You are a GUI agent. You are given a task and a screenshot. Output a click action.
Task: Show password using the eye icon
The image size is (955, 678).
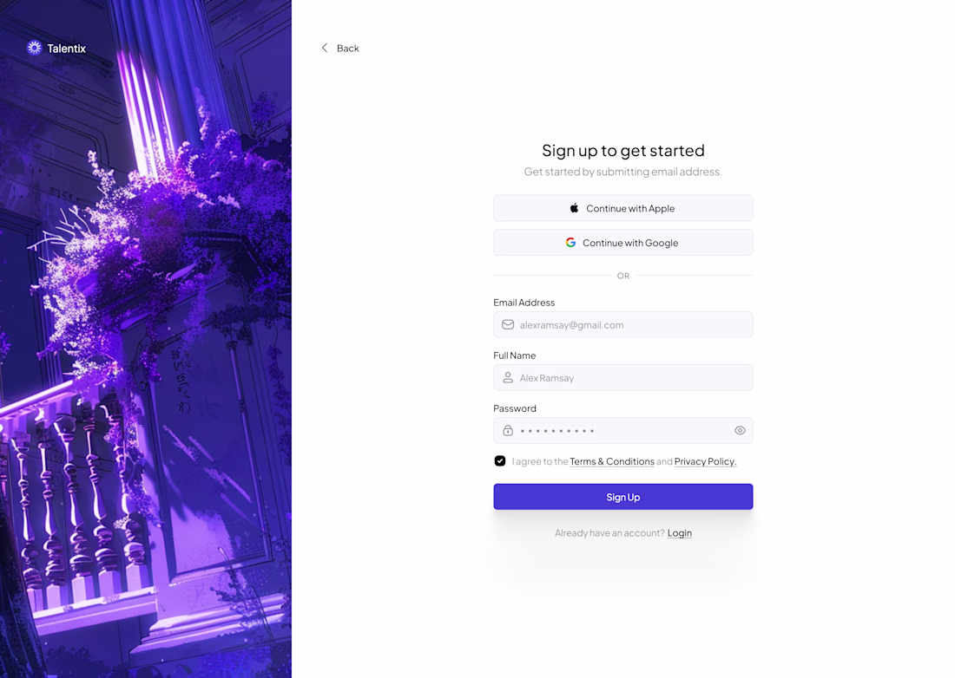point(740,431)
